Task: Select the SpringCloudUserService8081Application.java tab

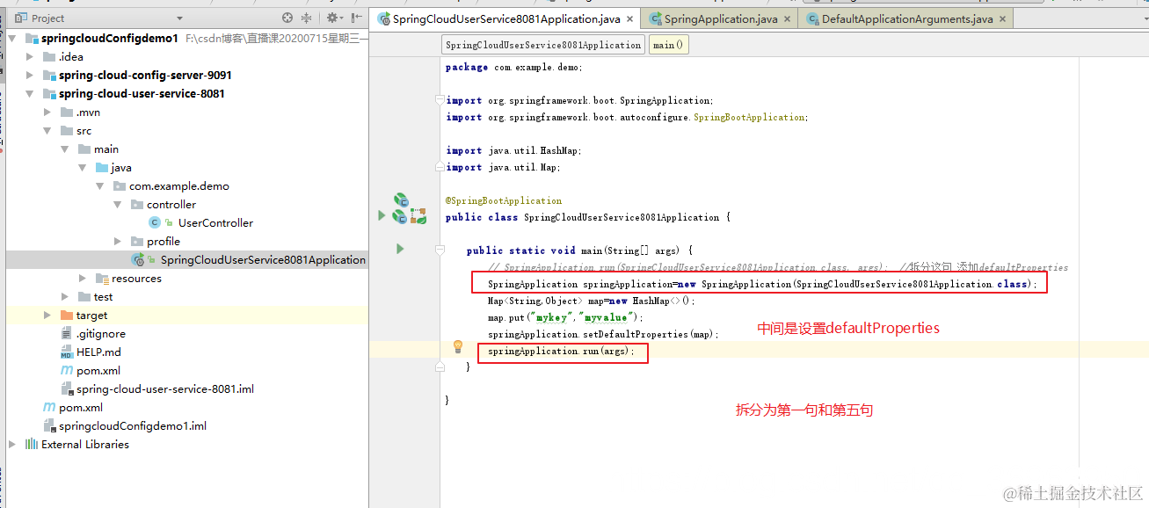Action: [x=506, y=18]
